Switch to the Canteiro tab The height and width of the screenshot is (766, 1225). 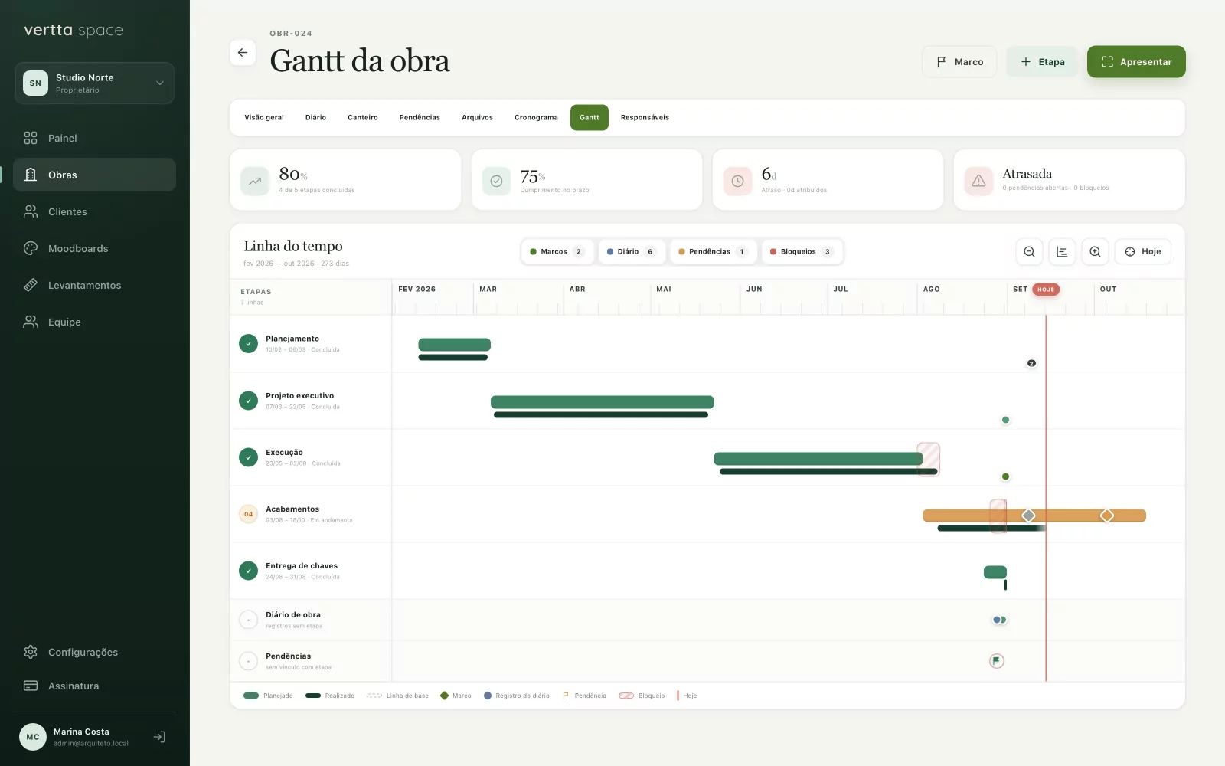[363, 117]
